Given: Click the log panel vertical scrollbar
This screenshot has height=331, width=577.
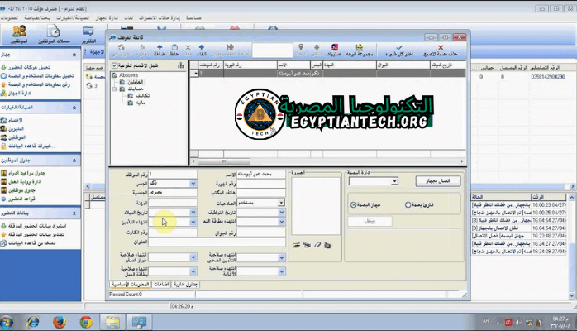Looking at the screenshot, I should coord(571,246).
